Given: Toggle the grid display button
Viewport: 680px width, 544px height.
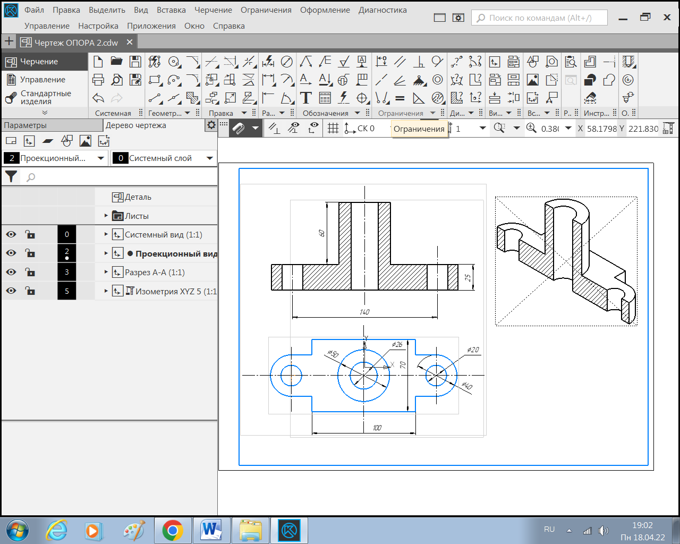Looking at the screenshot, I should [x=333, y=128].
